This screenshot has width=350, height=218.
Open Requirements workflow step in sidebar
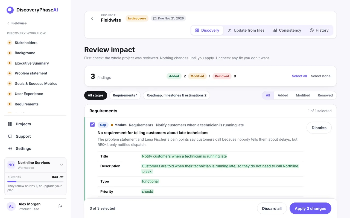pos(35,104)
